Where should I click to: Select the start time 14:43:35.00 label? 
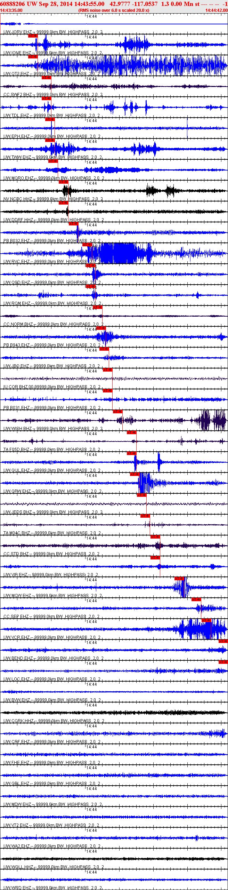point(11,10)
